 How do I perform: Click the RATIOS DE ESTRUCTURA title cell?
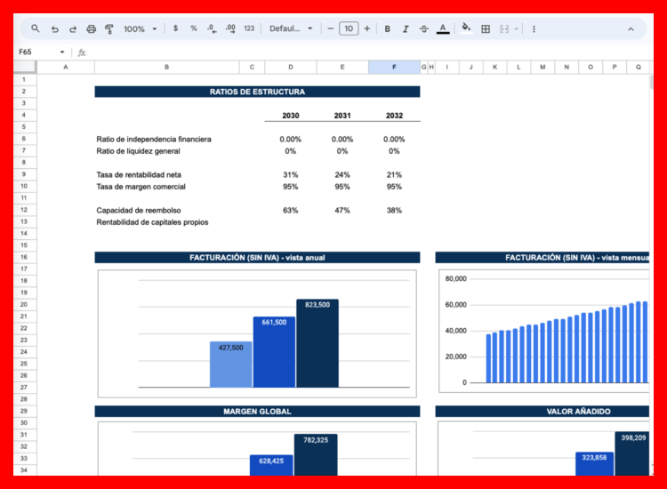click(257, 92)
